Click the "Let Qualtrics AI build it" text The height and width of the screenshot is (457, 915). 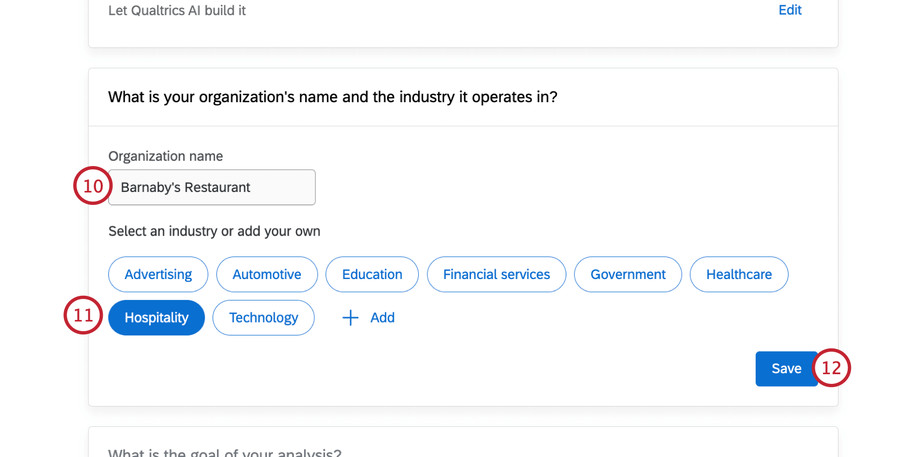click(x=177, y=11)
